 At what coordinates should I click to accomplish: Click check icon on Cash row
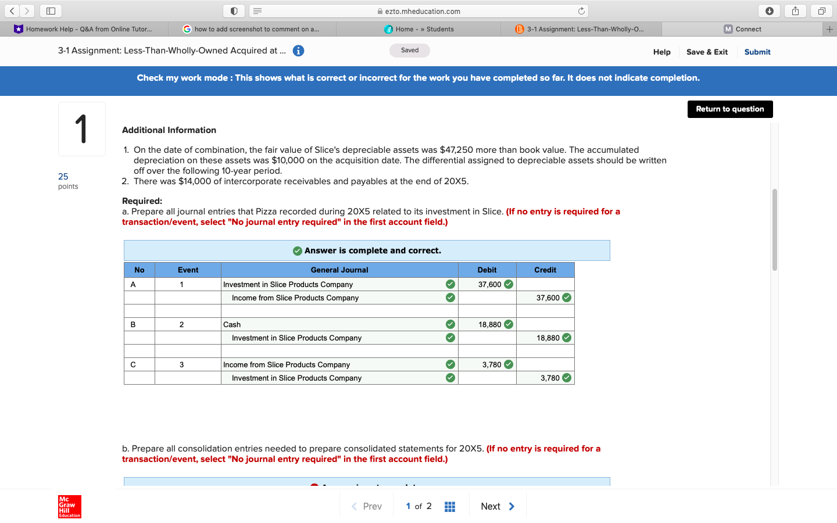coord(450,324)
